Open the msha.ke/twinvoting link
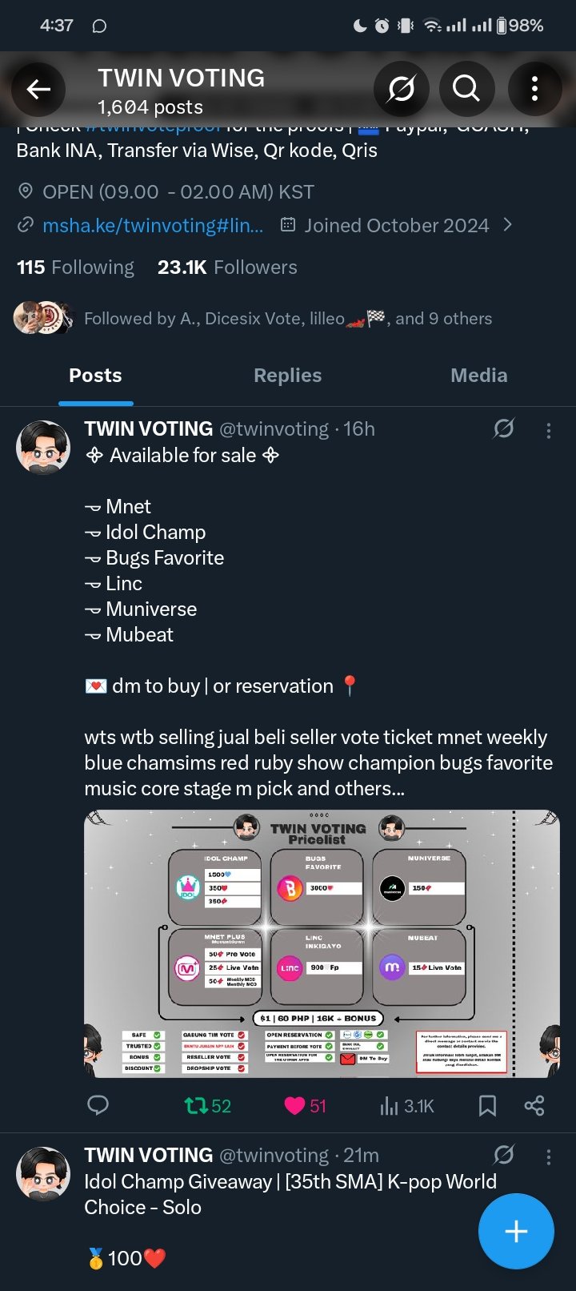 point(152,226)
